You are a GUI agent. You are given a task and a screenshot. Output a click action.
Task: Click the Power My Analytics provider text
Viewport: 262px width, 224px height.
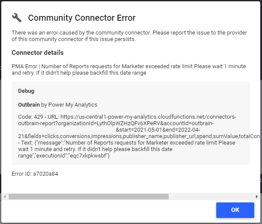(x=73, y=104)
